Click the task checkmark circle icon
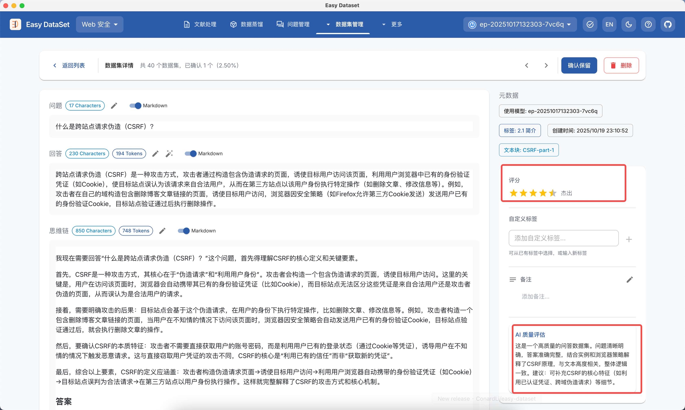Image resolution: width=685 pixels, height=410 pixels. point(590,24)
